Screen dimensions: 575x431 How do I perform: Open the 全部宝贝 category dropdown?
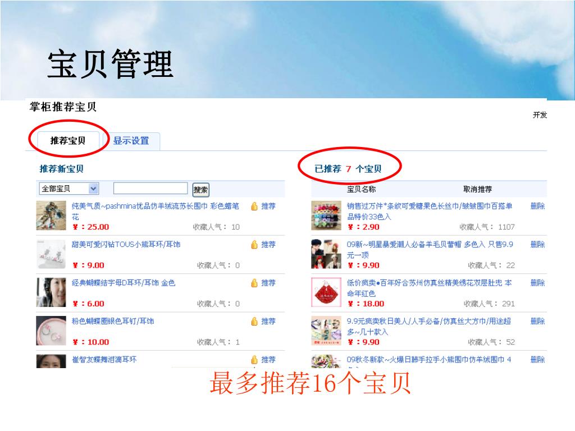(69, 189)
